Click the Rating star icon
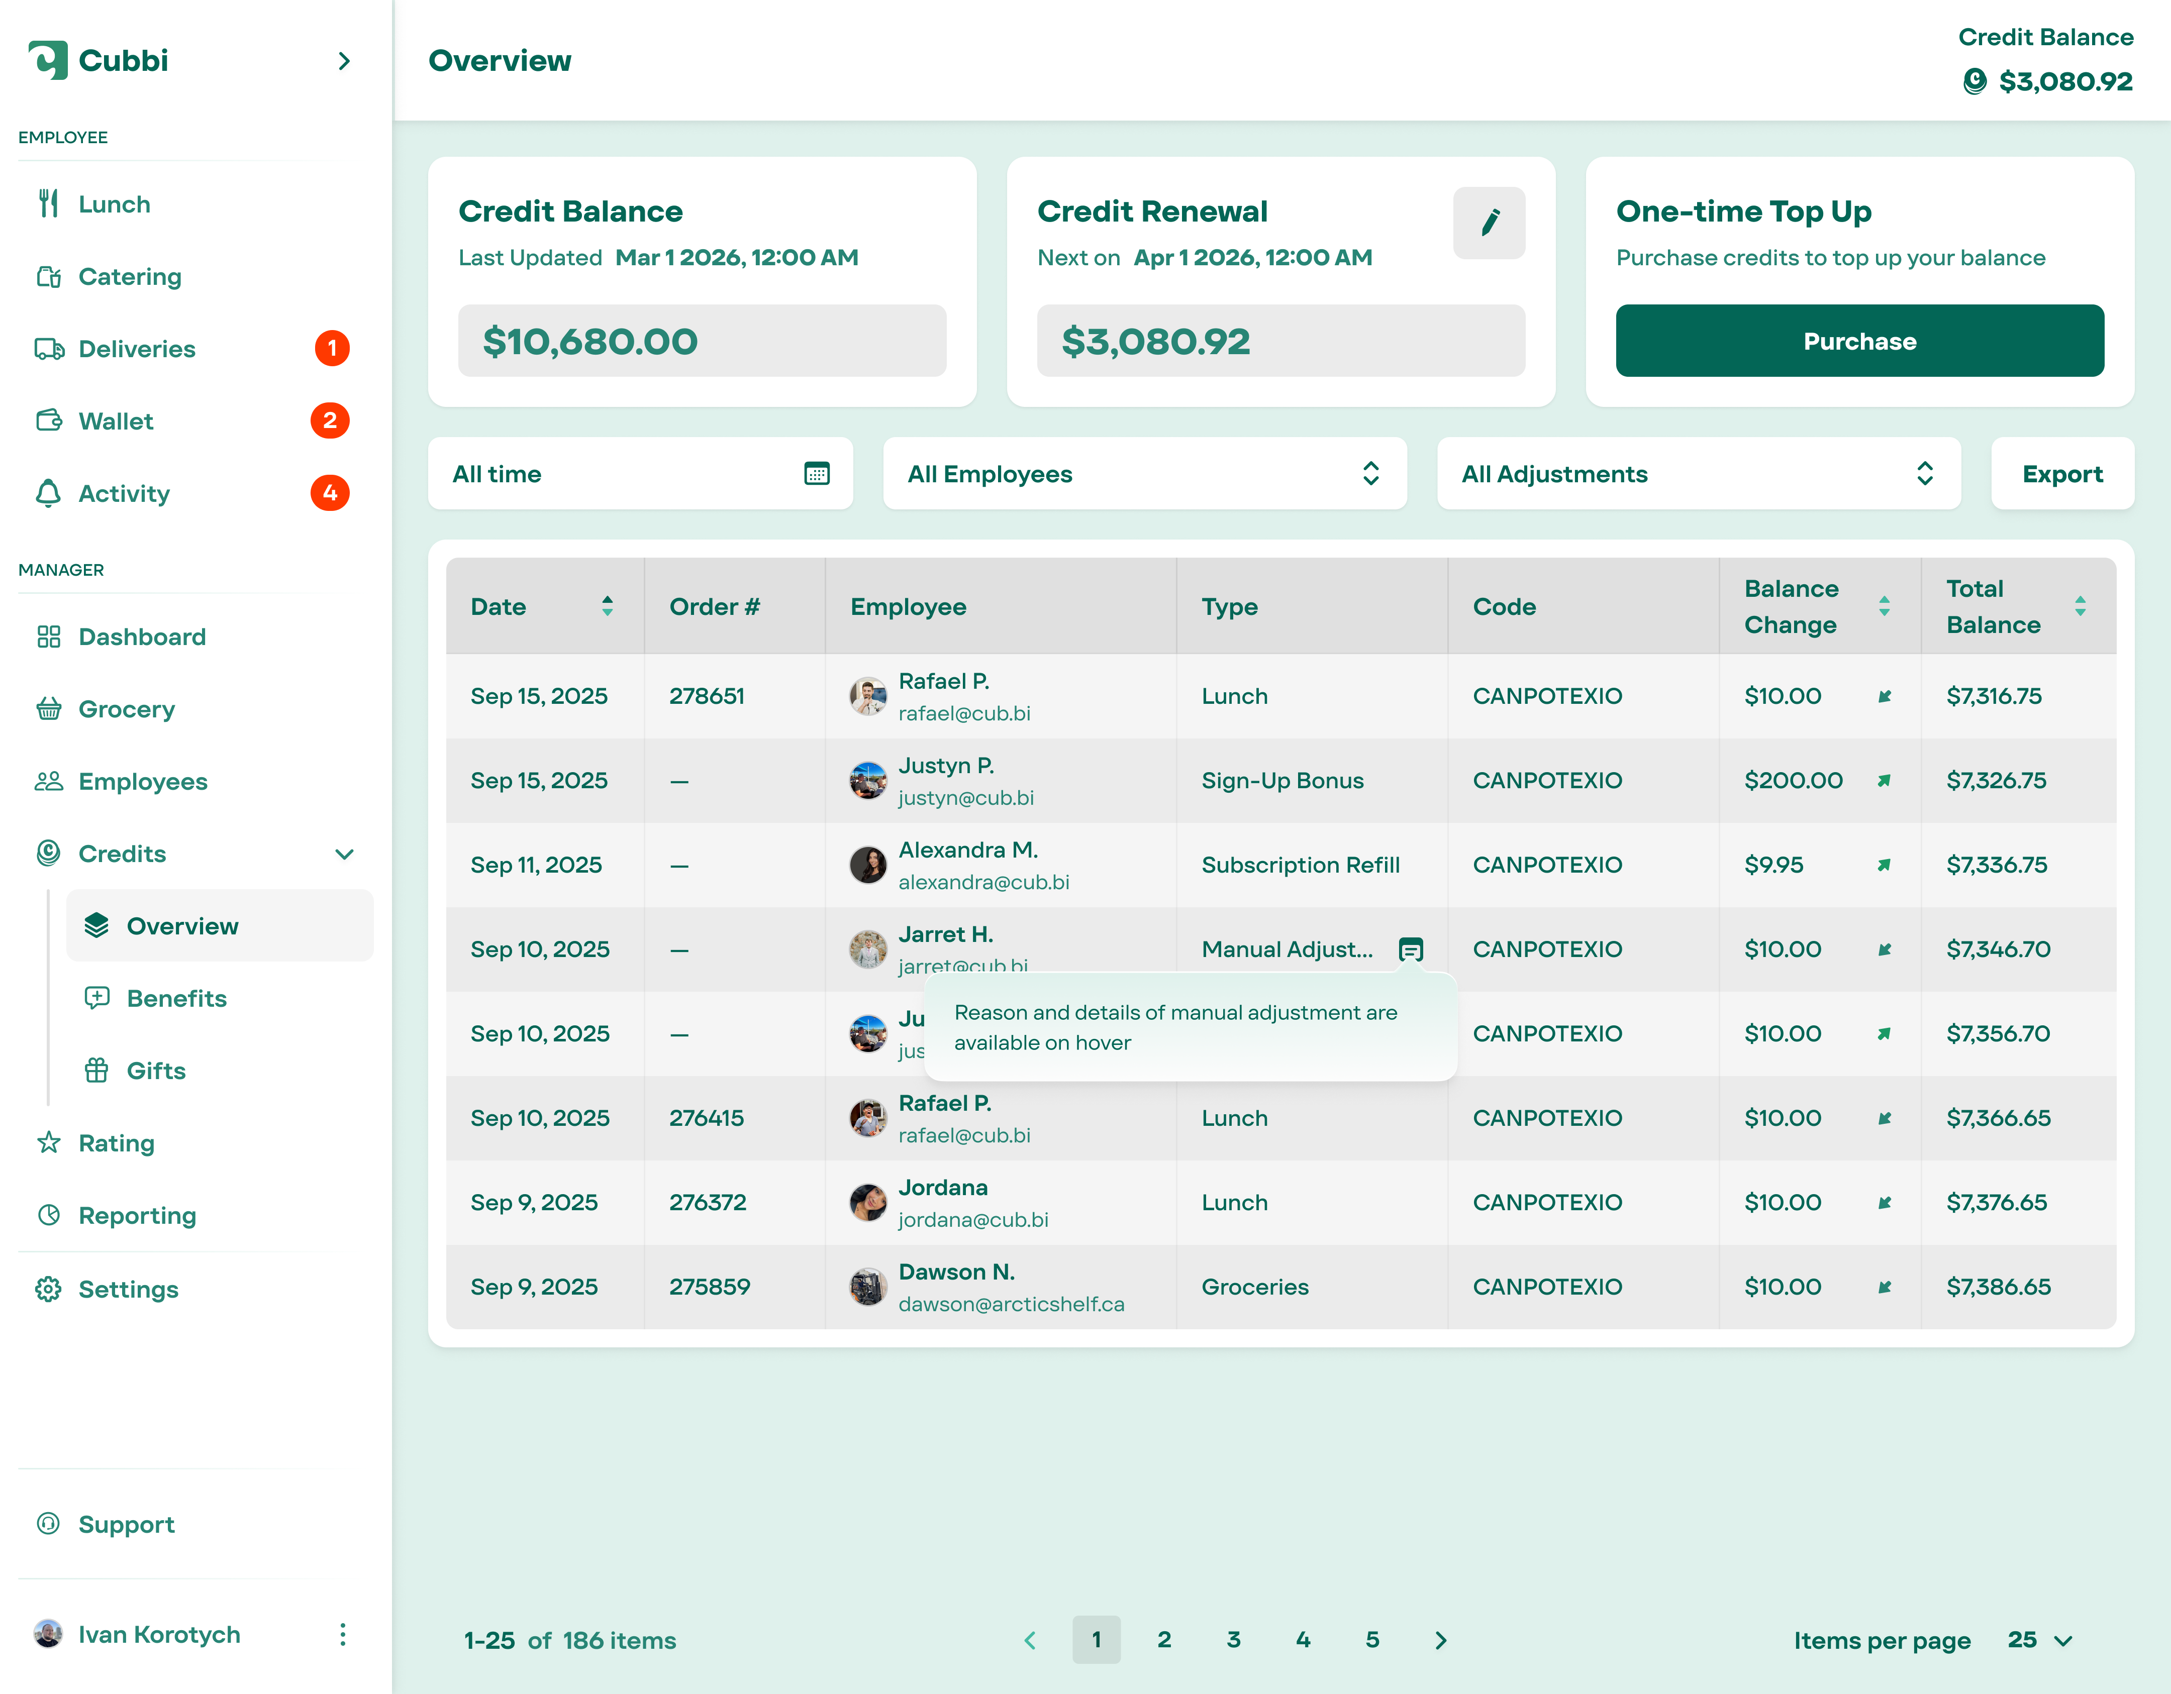 (x=49, y=1142)
